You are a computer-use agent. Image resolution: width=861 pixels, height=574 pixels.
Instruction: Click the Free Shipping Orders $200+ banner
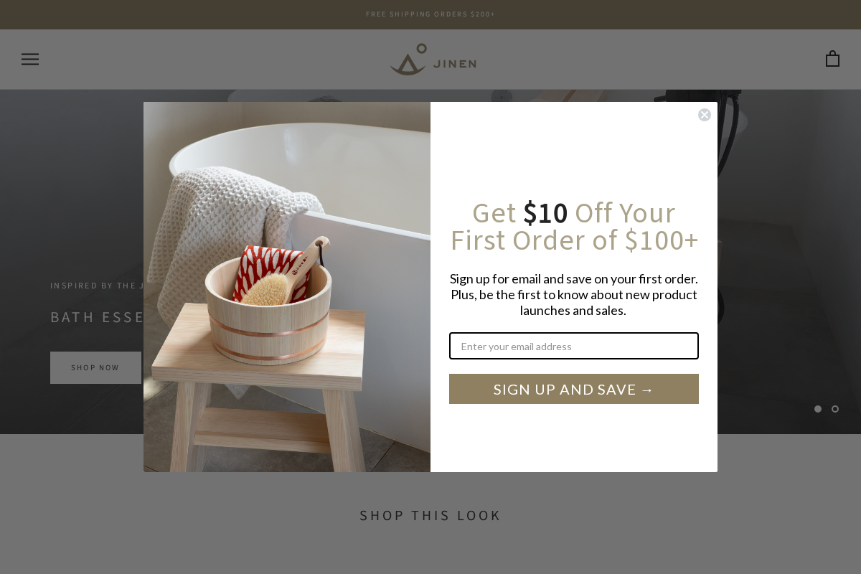430,14
